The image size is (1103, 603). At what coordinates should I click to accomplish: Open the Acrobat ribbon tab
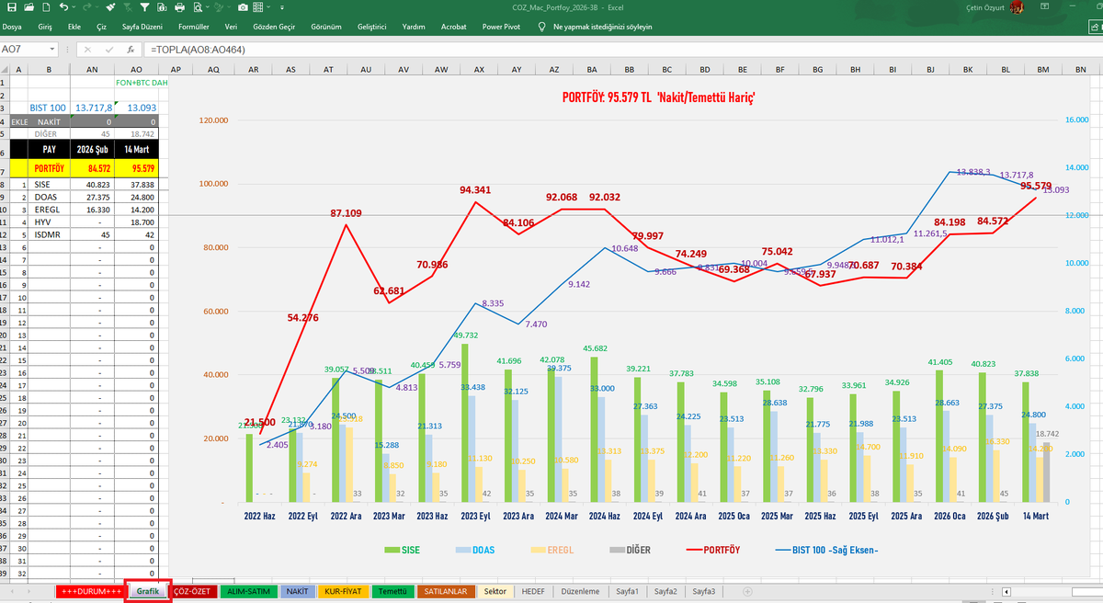(x=453, y=28)
